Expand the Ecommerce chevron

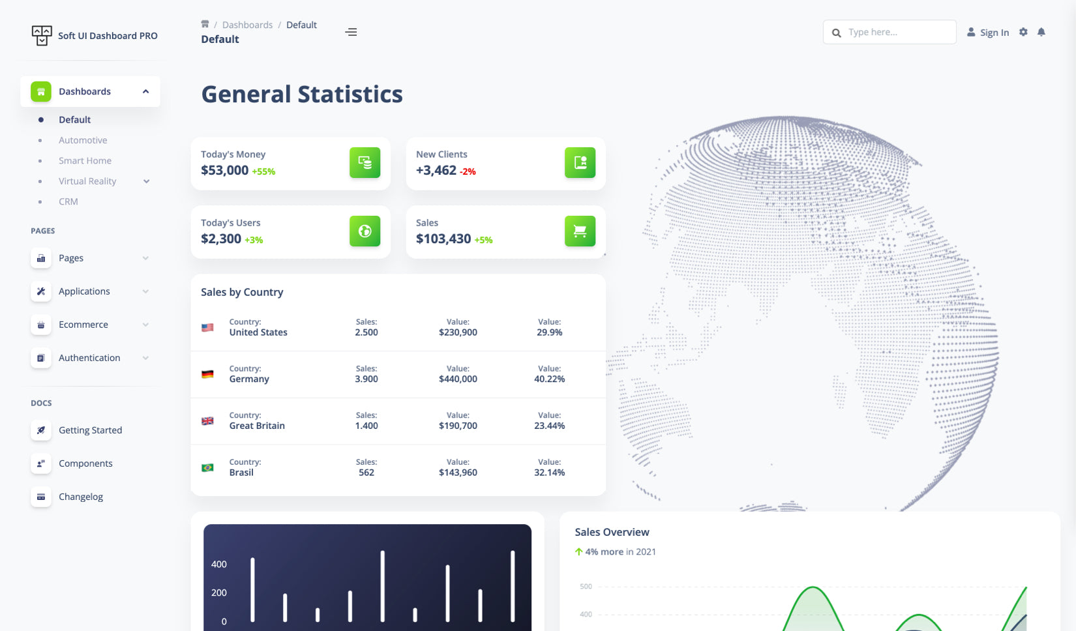click(x=146, y=325)
